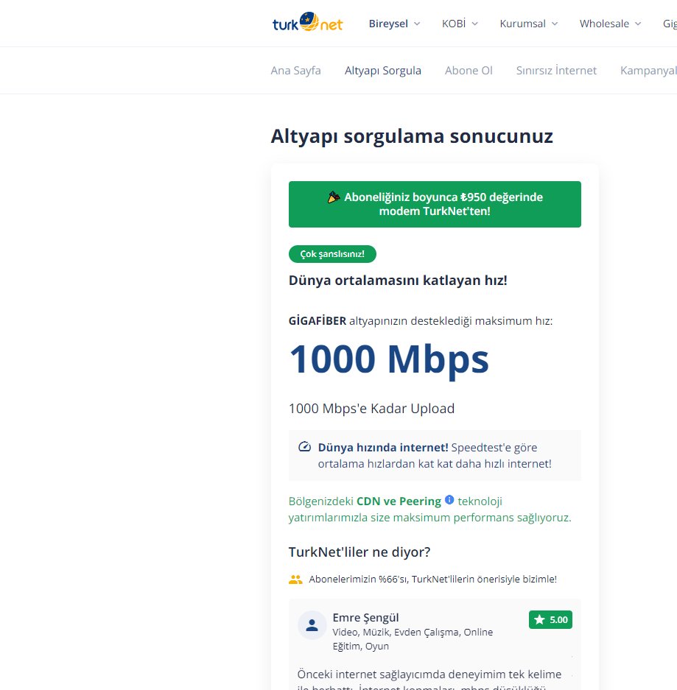This screenshot has height=690, width=677.
Task: Open the Kampanyalar tab
Action: click(648, 71)
